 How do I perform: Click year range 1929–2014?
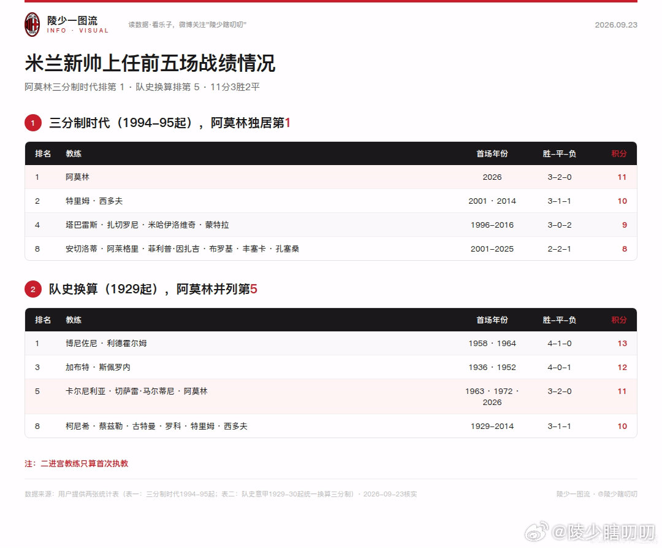pos(492,426)
